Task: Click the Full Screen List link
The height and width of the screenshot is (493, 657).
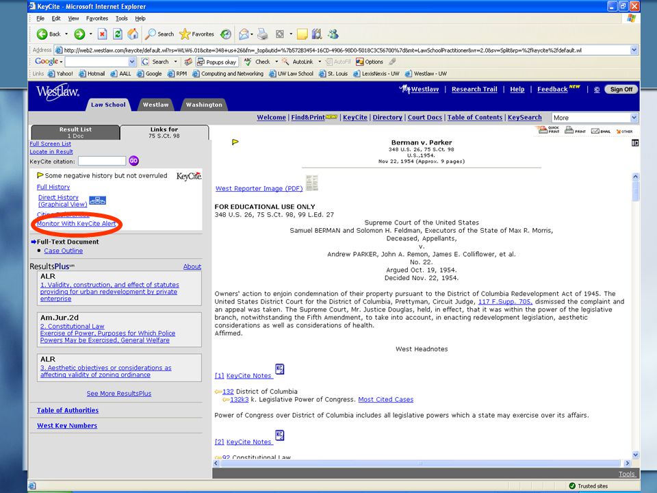Action: pos(50,144)
